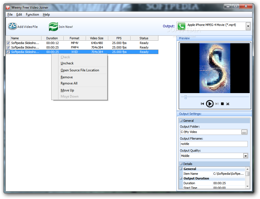The image size is (260, 199).
Task: Stop the preview playback
Action: pos(222,104)
